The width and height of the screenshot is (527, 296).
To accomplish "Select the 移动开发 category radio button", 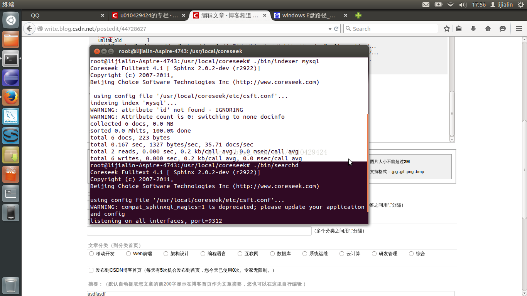I will 91,254.
